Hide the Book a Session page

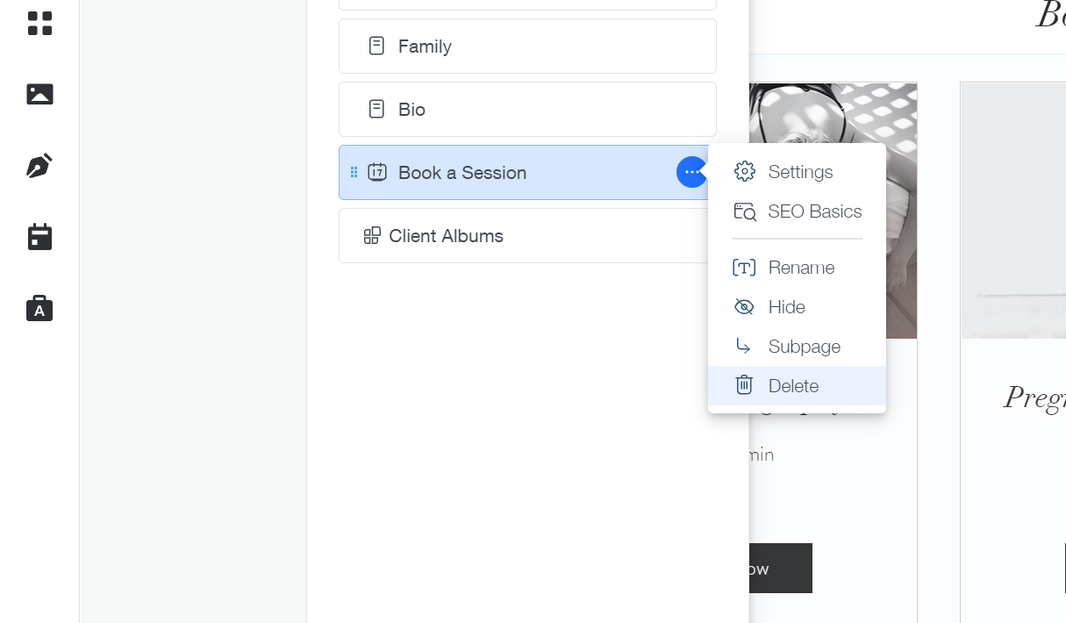click(x=786, y=307)
